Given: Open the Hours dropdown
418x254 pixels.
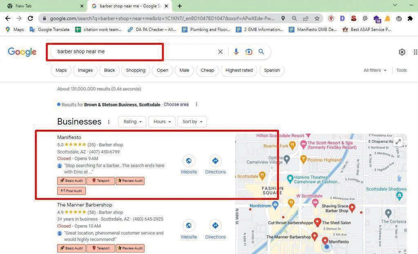Looking at the screenshot, I should pos(162,122).
